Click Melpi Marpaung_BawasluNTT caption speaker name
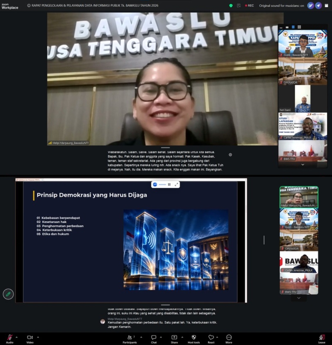Screen dimensions: 332x345 tap(125, 319)
